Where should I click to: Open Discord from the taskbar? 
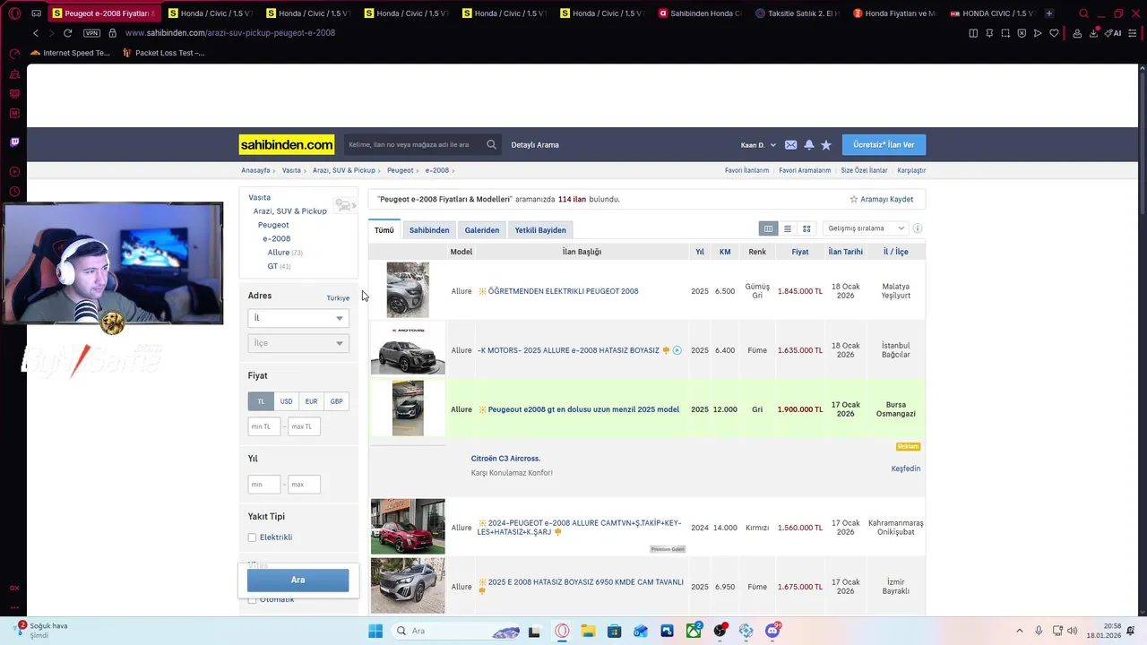tap(772, 631)
